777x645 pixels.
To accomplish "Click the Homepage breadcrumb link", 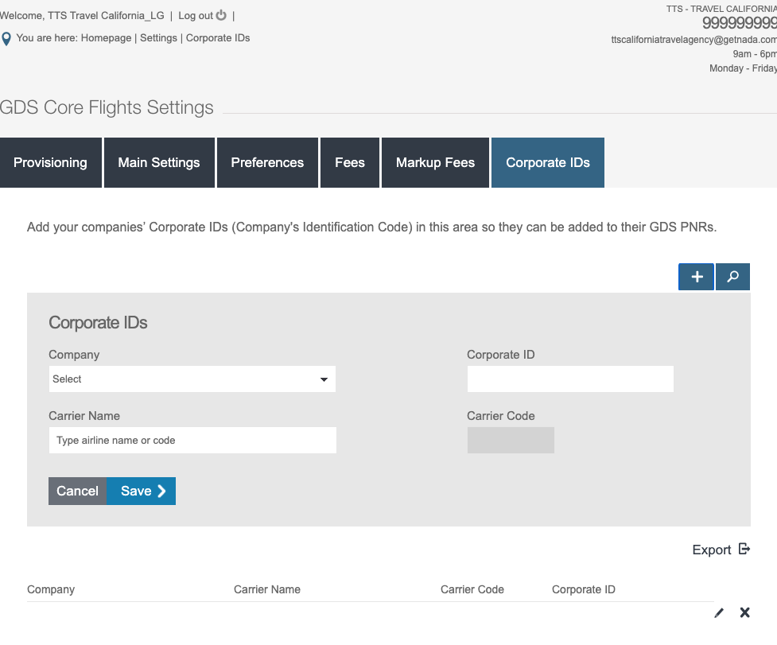I will coord(106,37).
